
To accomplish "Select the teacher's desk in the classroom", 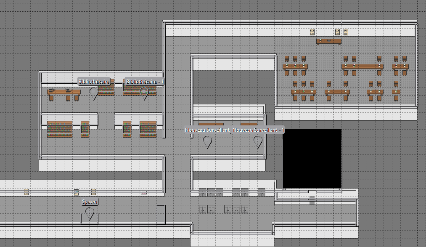I will 329,41.
